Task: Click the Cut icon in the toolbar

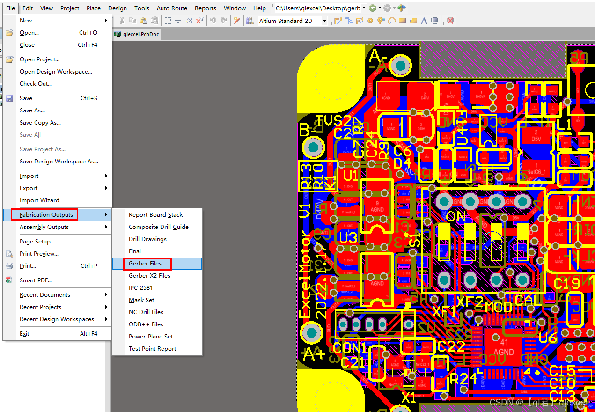Action: tap(122, 21)
